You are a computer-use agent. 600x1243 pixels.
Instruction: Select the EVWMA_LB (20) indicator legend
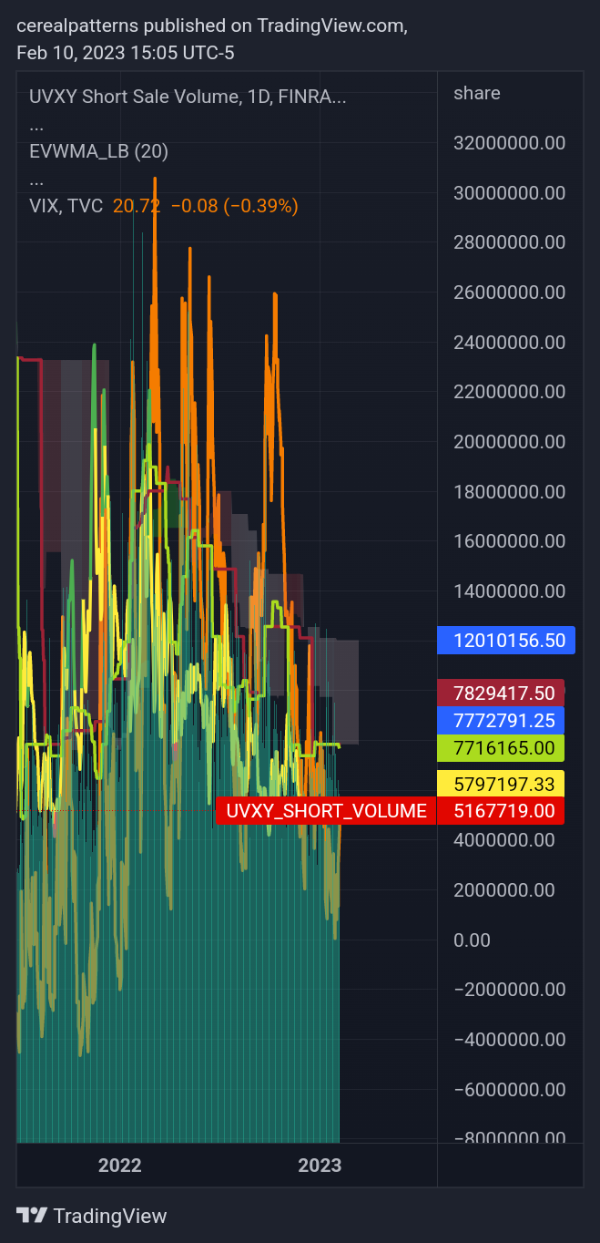coord(98,151)
